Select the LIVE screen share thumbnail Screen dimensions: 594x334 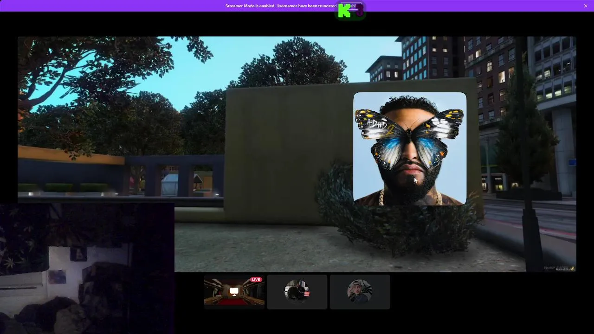pos(234,292)
